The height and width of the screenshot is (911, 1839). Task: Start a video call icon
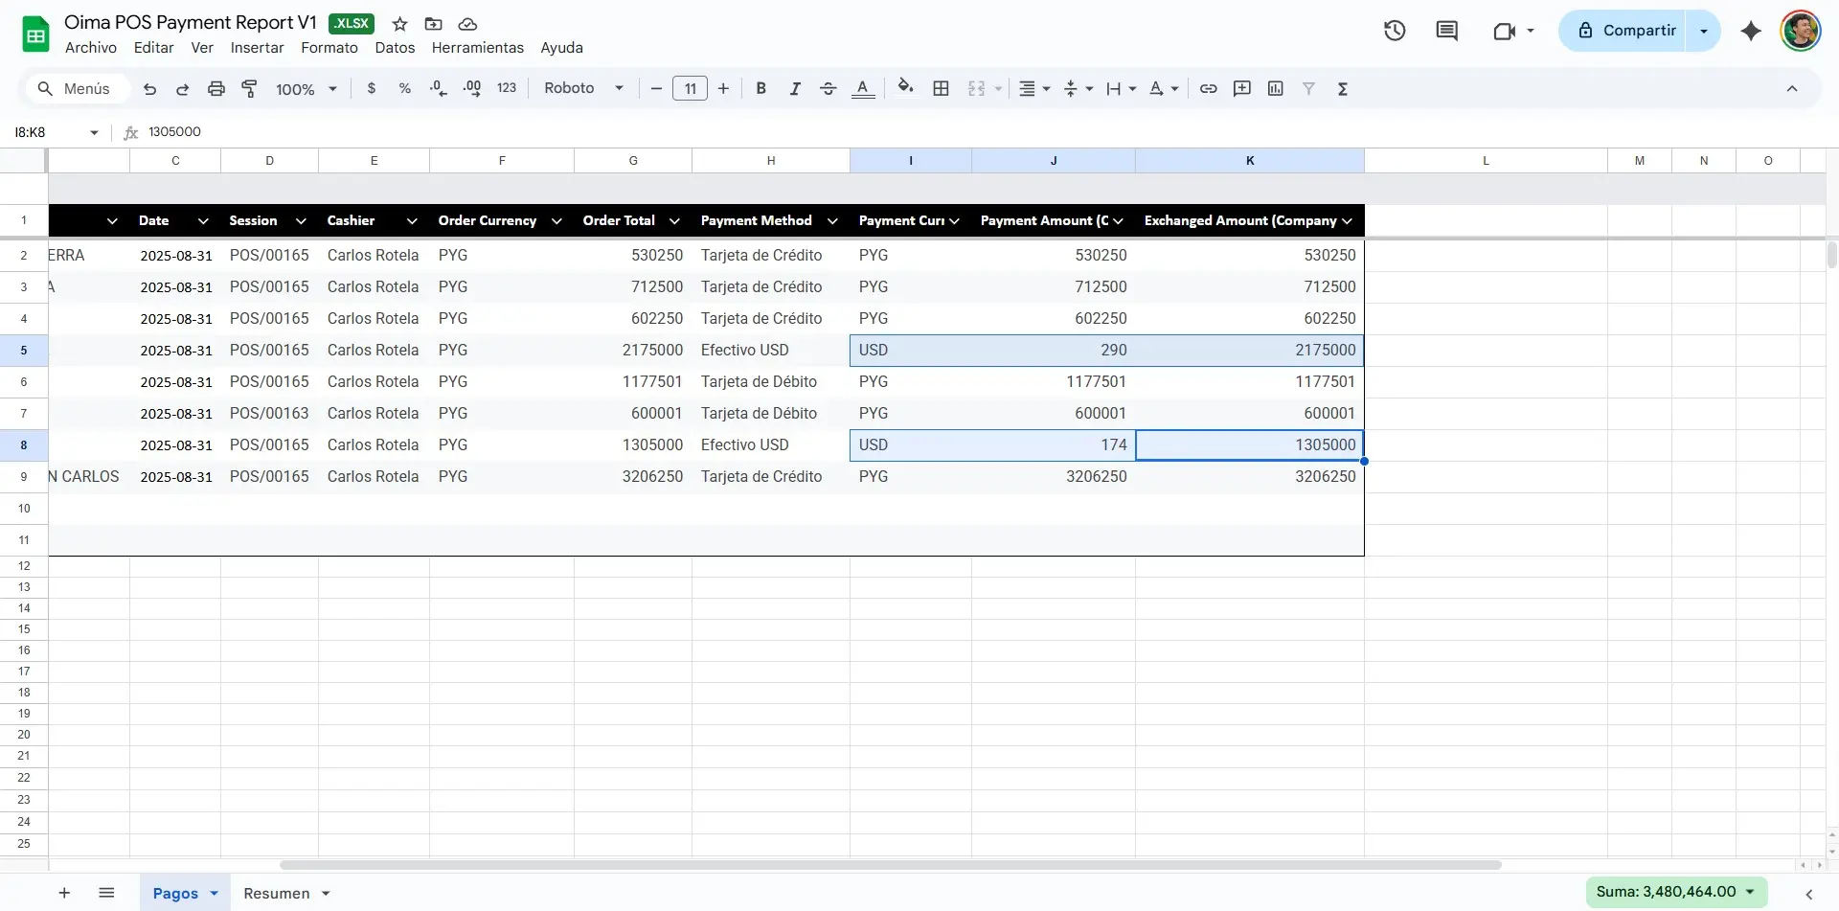(x=1504, y=31)
